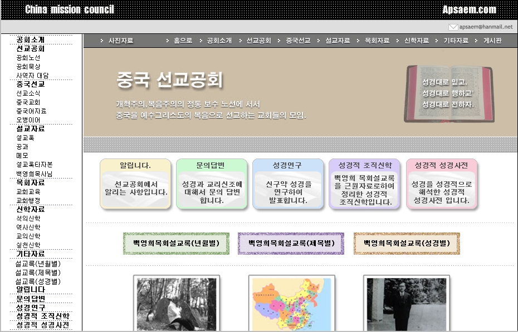This screenshot has height=332, width=518.
Task: Open the 문의답변 Q&A panel
Action: tap(212, 184)
